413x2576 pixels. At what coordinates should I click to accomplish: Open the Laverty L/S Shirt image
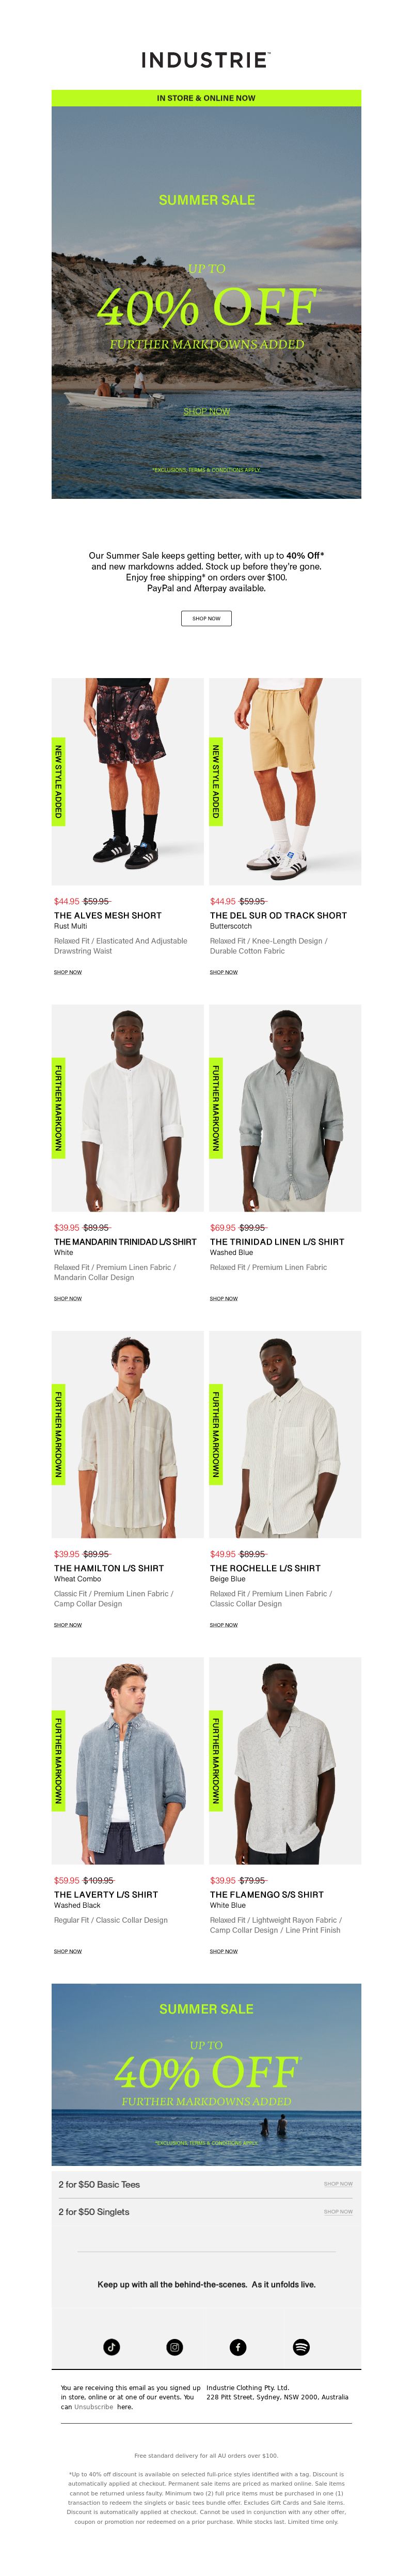pyautogui.click(x=128, y=1760)
